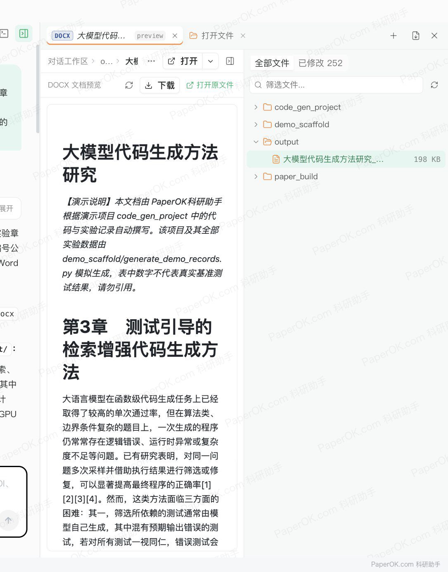Toggle the split view panel icon
This screenshot has width=448, height=572.
pos(230,61)
